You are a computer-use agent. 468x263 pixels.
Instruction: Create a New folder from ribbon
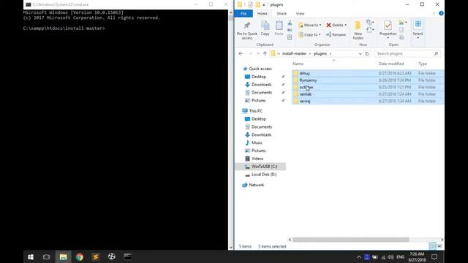(x=358, y=30)
